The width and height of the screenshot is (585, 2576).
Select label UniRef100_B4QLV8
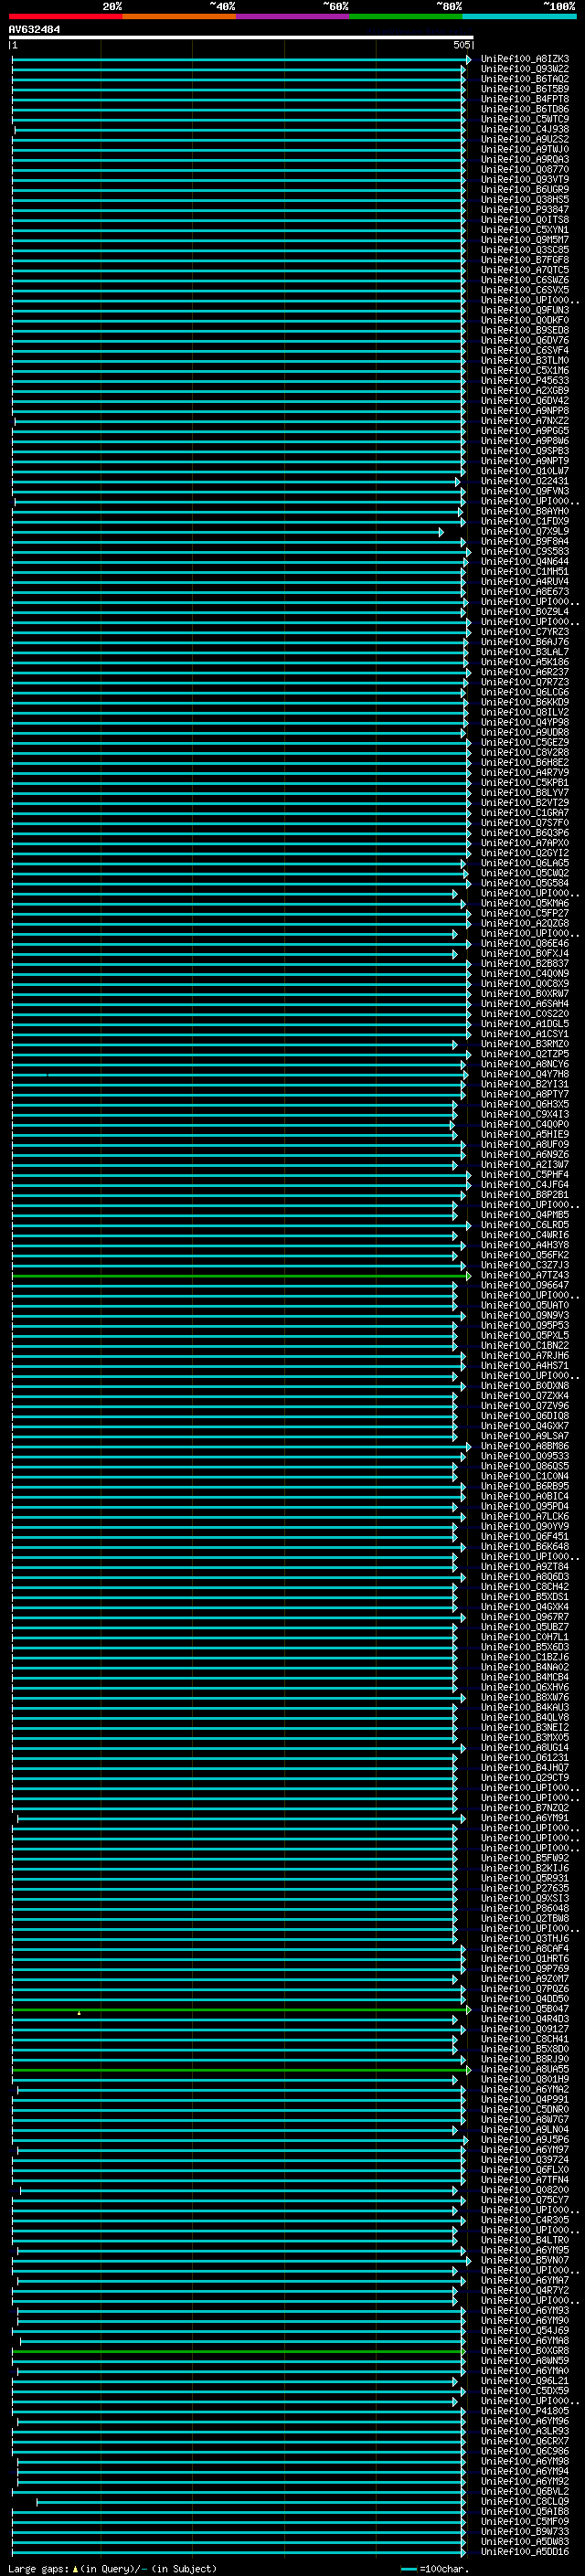[525, 1717]
